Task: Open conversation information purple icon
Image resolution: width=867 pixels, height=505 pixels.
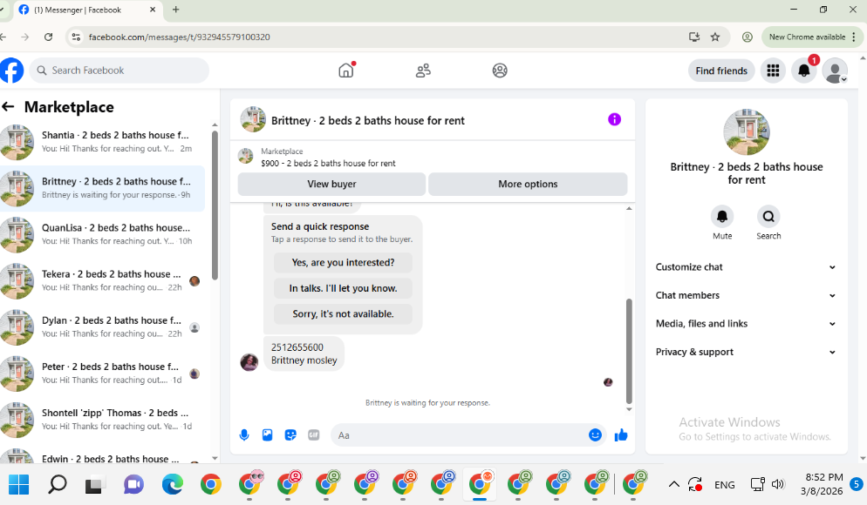Action: [614, 119]
